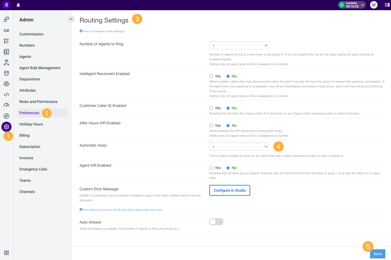This screenshot has width=391, height=260.
Task: Open Billing in Admin menu
Action: [24, 135]
